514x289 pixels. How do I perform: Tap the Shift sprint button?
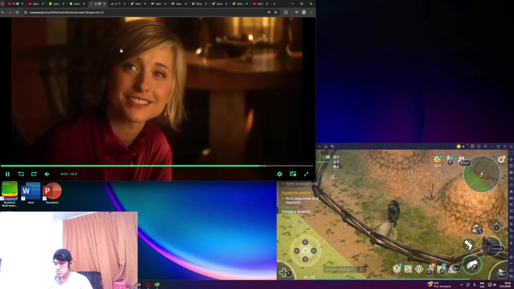point(502,274)
